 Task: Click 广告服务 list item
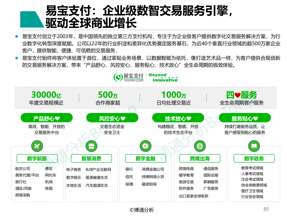211,188
